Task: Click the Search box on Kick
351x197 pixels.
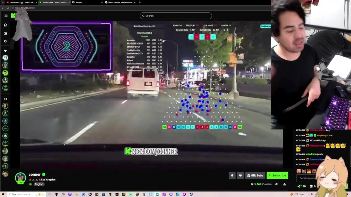Action: (x=176, y=16)
